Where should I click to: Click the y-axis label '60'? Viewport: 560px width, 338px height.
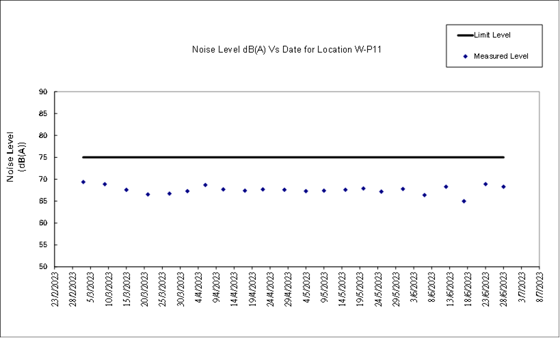(42, 223)
